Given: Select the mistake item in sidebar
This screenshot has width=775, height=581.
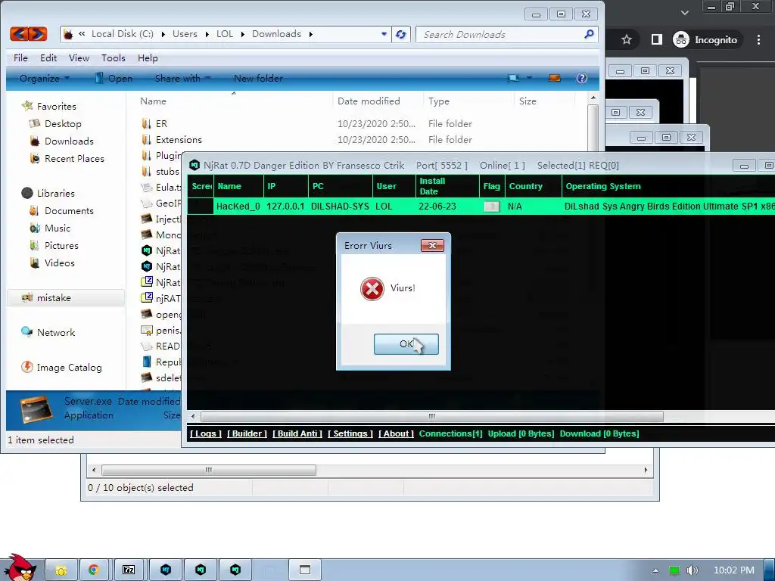Looking at the screenshot, I should pos(66,297).
